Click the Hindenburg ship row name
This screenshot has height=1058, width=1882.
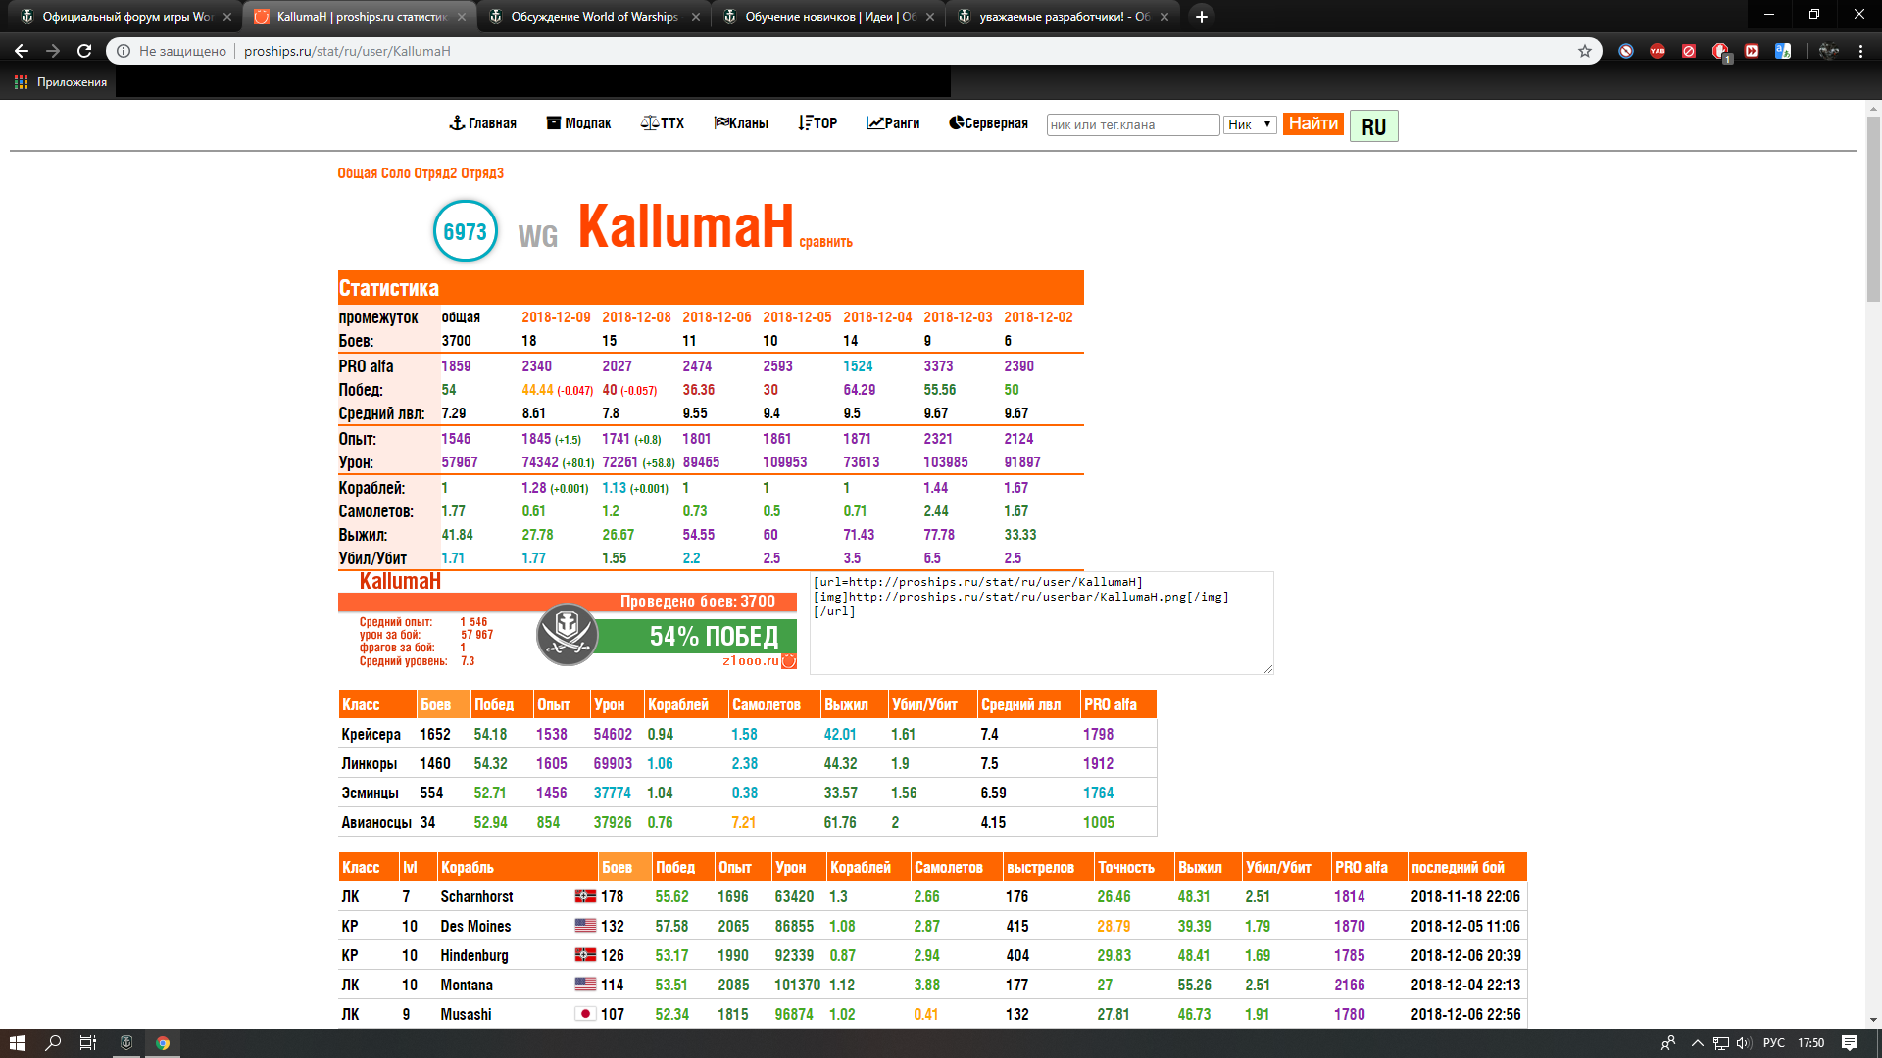point(474,955)
